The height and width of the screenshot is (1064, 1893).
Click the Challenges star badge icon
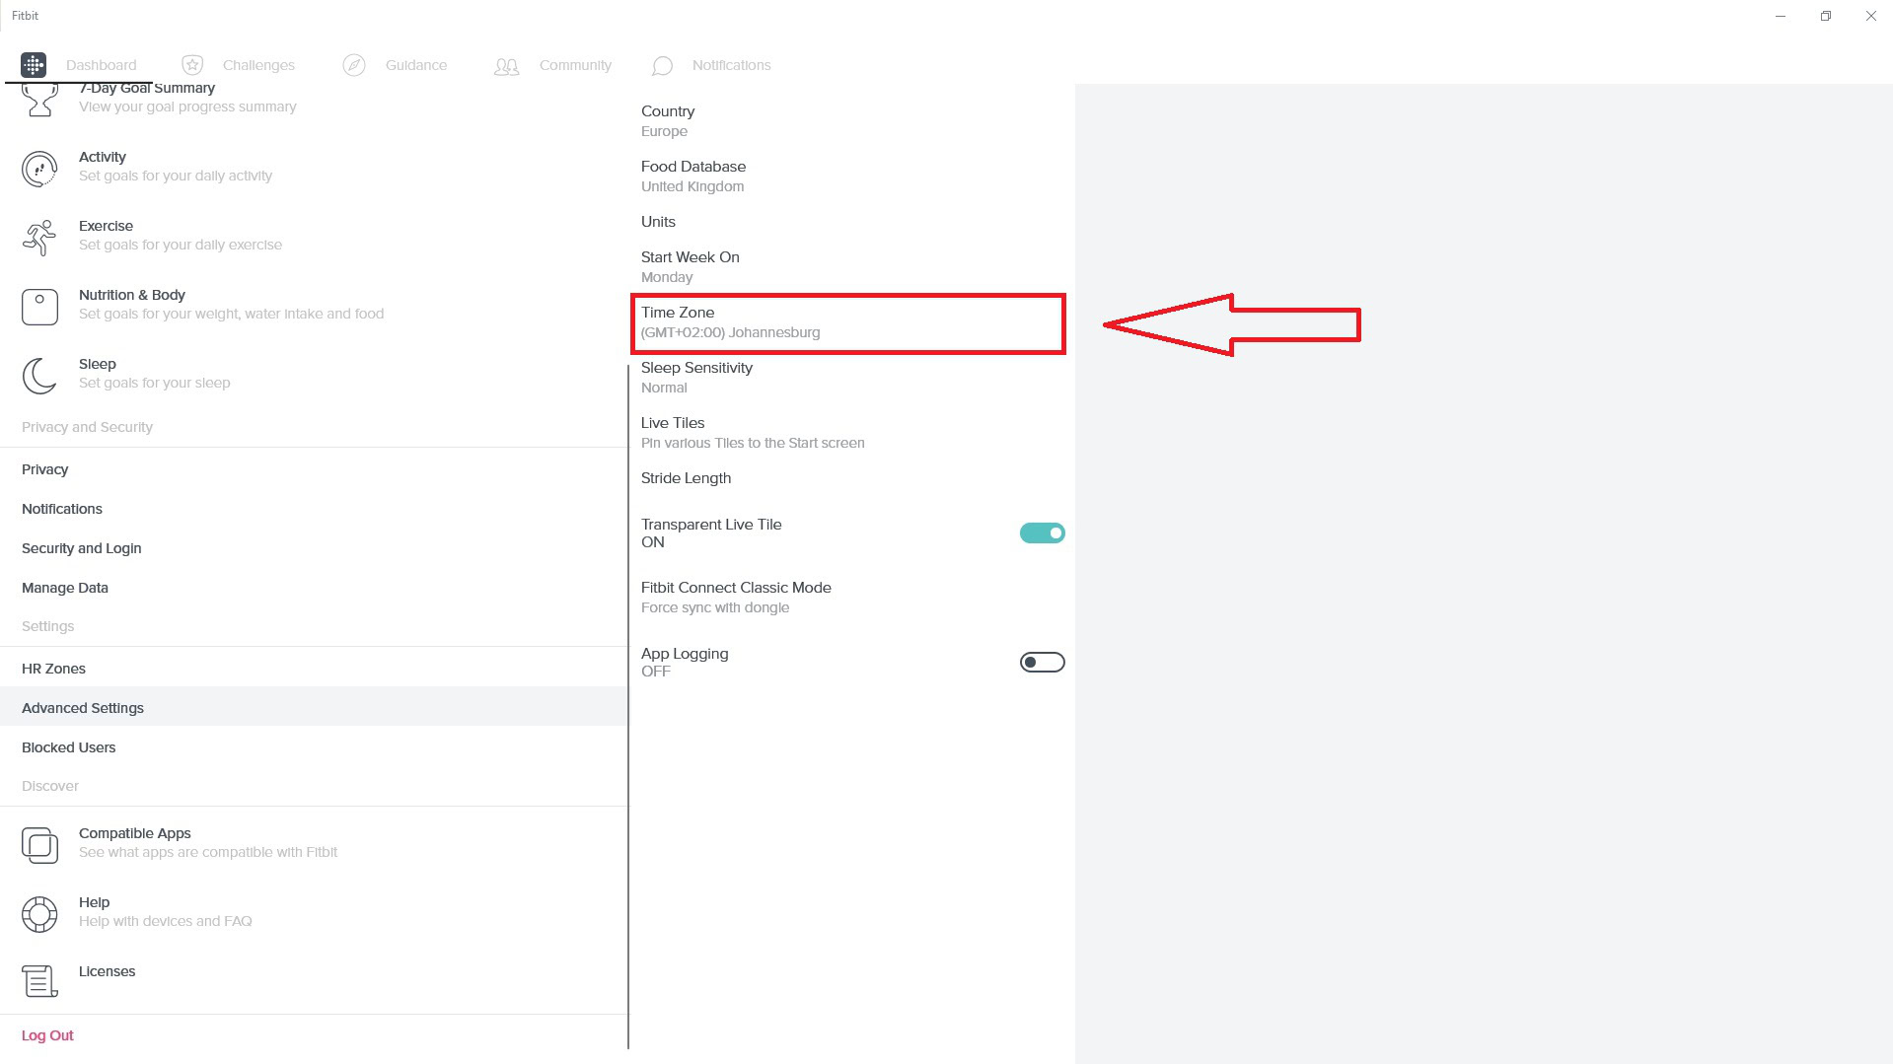point(192,65)
